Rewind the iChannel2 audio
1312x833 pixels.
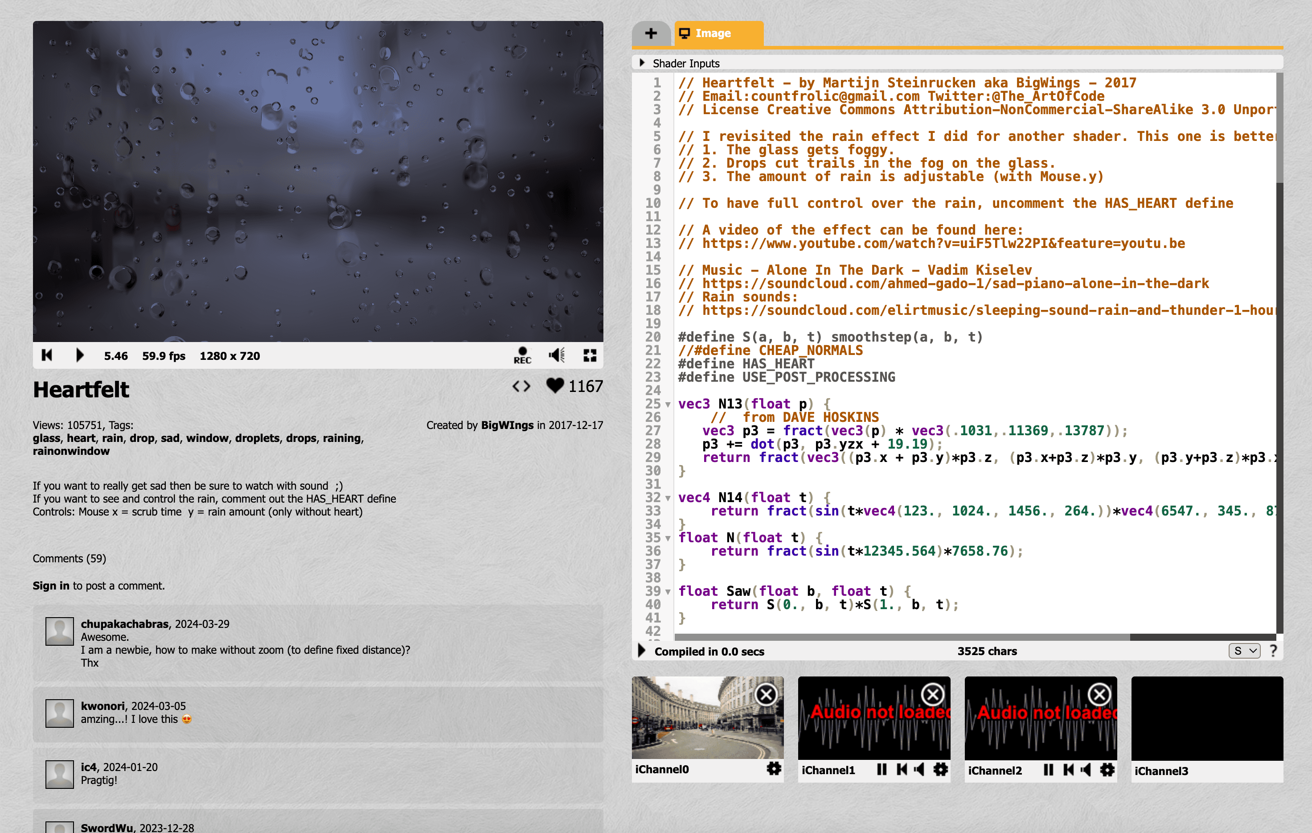tap(1069, 770)
